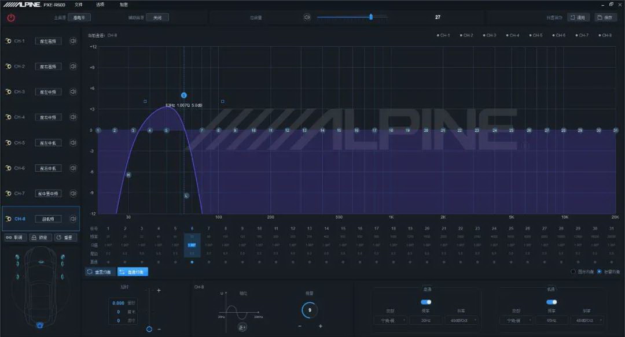This screenshot has height=337, width=625.
Task: Switch to channel CH-5 row label
Action: [x=20, y=143]
